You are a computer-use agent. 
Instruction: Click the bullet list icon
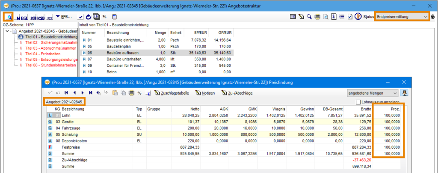click(x=342, y=17)
